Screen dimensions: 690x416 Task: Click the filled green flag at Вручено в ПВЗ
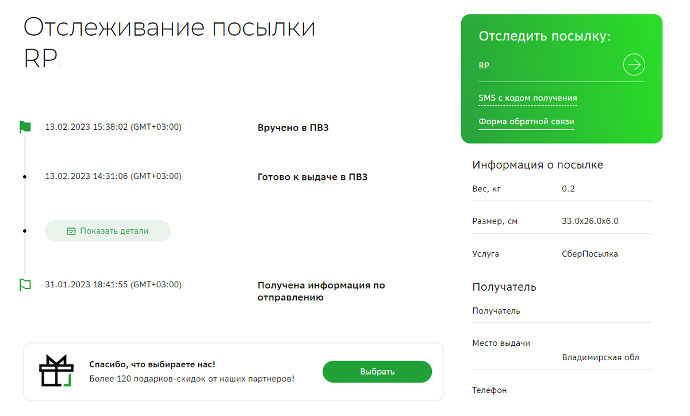point(25,127)
